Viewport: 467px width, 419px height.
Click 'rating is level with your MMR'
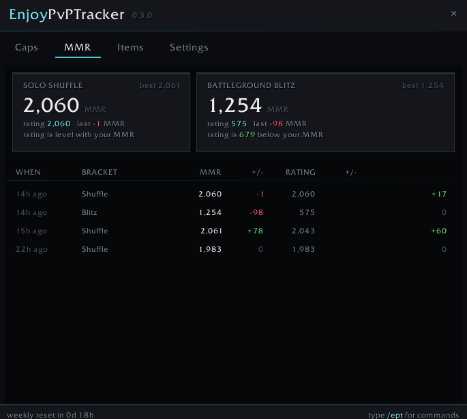click(x=78, y=135)
